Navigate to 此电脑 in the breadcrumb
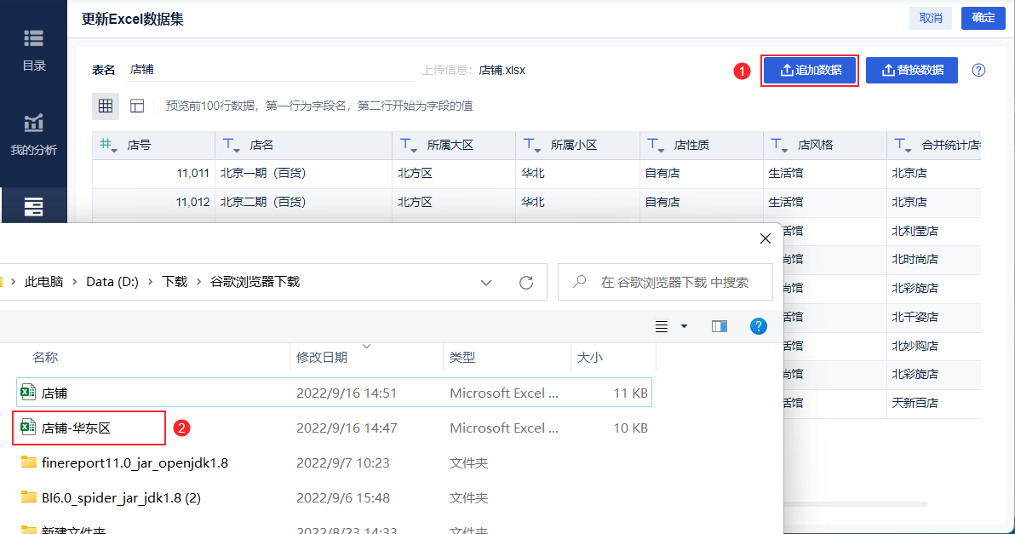The height and width of the screenshot is (534, 1015). (x=44, y=282)
